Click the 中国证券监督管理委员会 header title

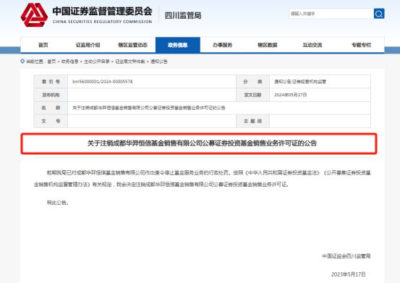[x=102, y=11]
